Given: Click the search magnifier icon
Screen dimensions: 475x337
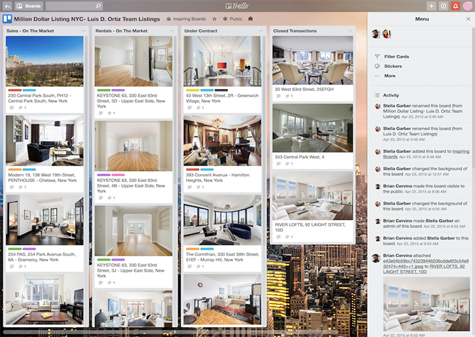Looking at the screenshot, I should point(98,6).
